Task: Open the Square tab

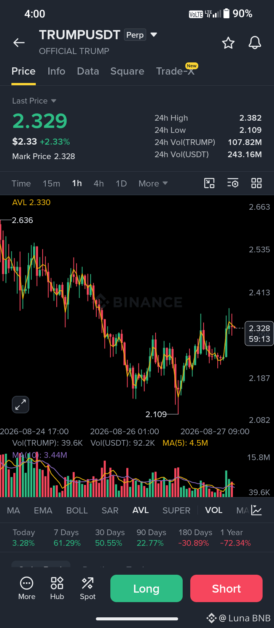Action: tap(127, 71)
